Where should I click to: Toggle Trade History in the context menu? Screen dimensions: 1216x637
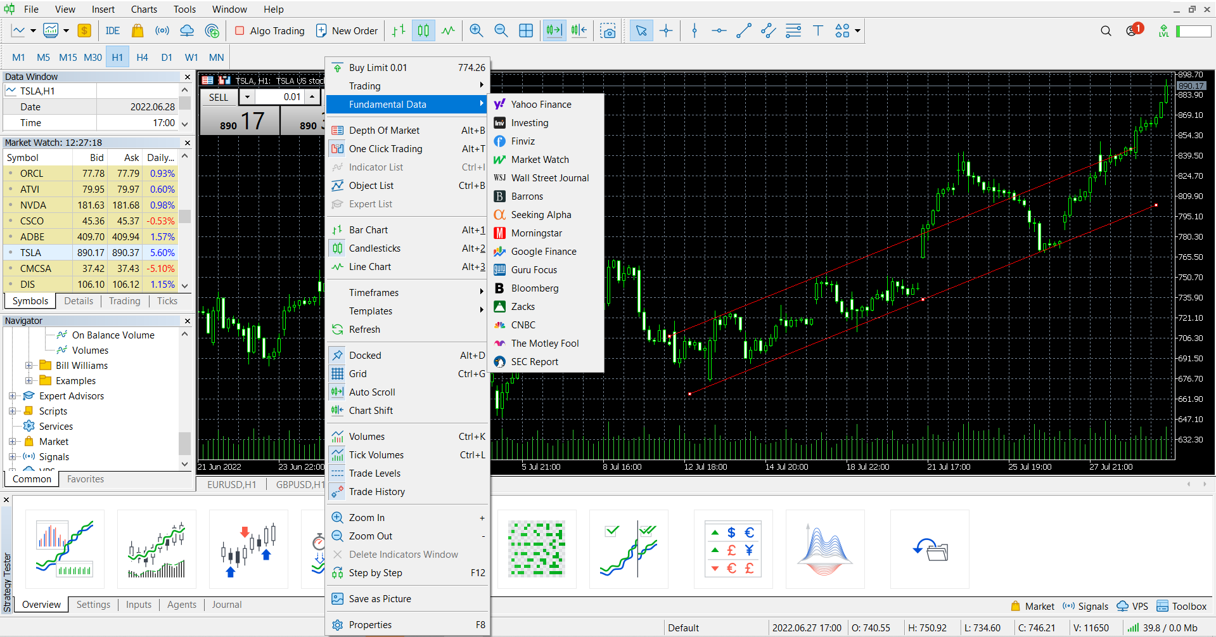(407, 491)
